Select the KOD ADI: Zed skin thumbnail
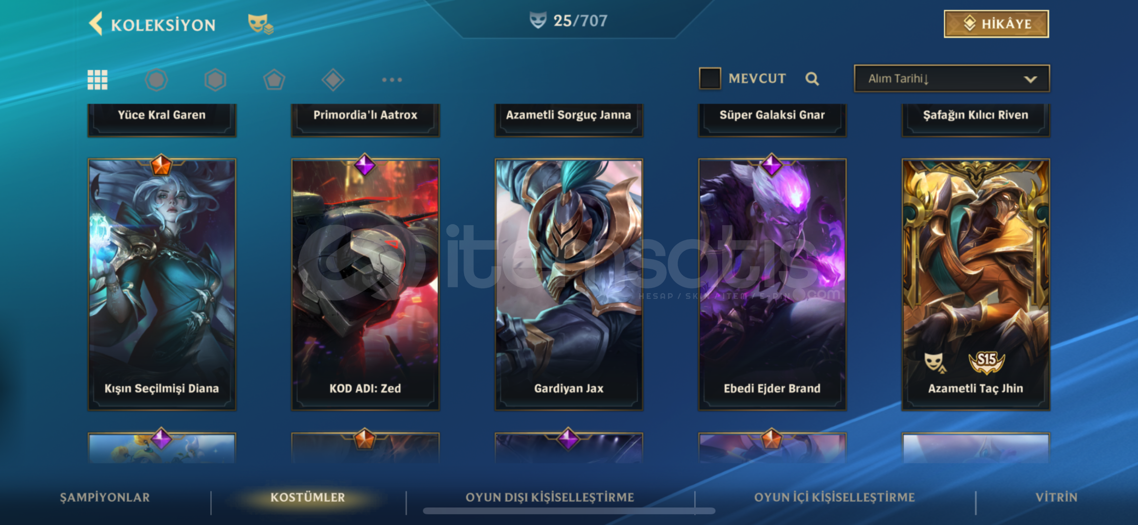Screen dimensions: 1138x525 pos(365,284)
